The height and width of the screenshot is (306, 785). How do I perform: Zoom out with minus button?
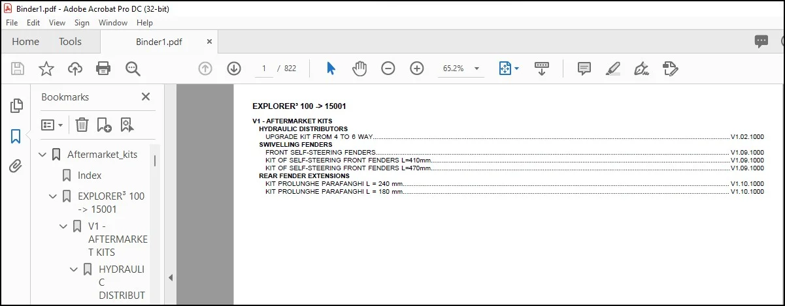pos(388,69)
